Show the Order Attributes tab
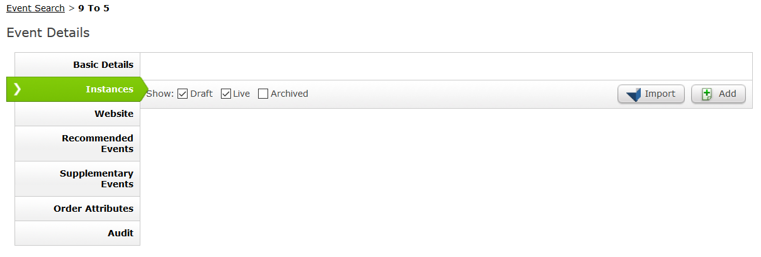Viewport: 761px width, 257px height. tap(77, 209)
